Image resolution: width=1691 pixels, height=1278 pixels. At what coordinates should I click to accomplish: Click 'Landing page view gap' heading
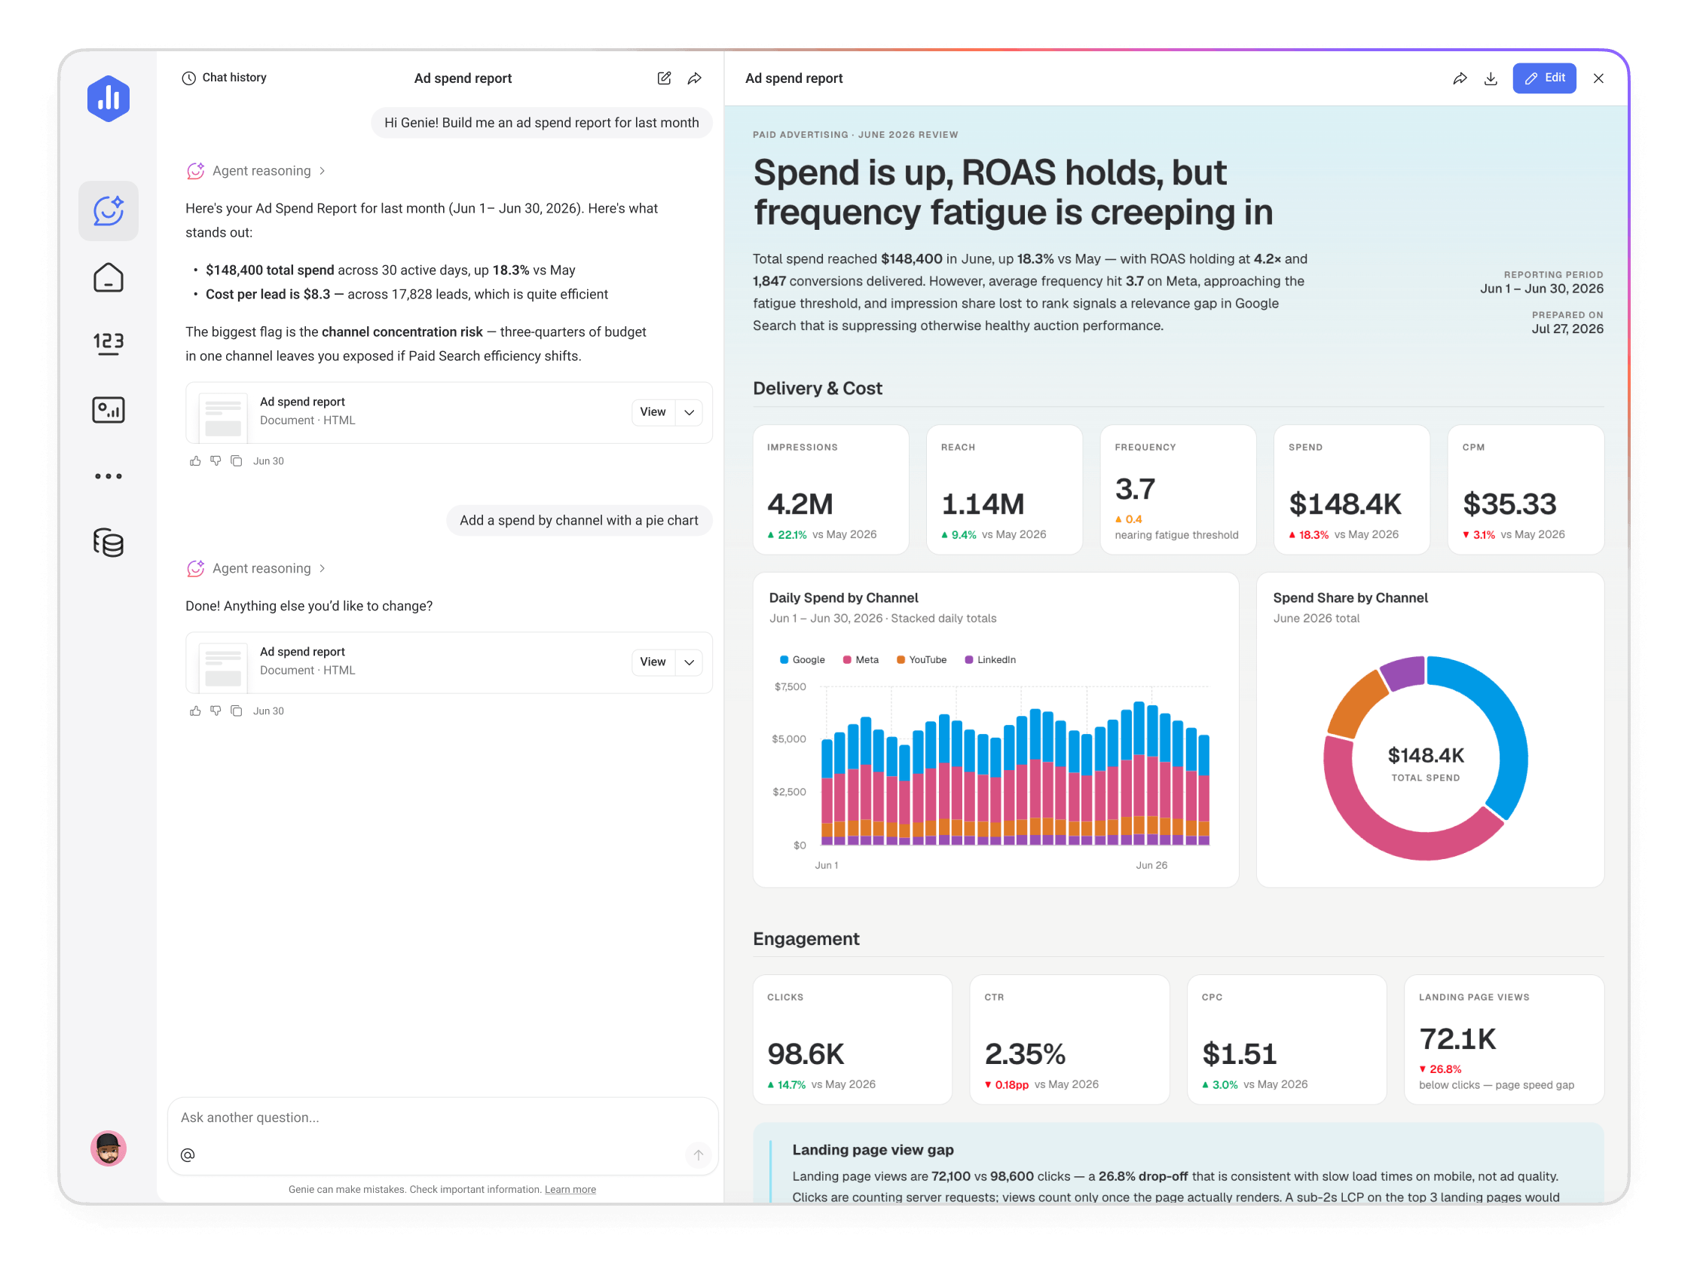click(873, 1150)
